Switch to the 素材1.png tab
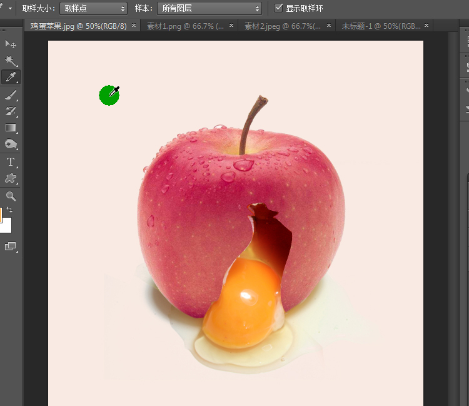469x406 pixels. point(186,26)
